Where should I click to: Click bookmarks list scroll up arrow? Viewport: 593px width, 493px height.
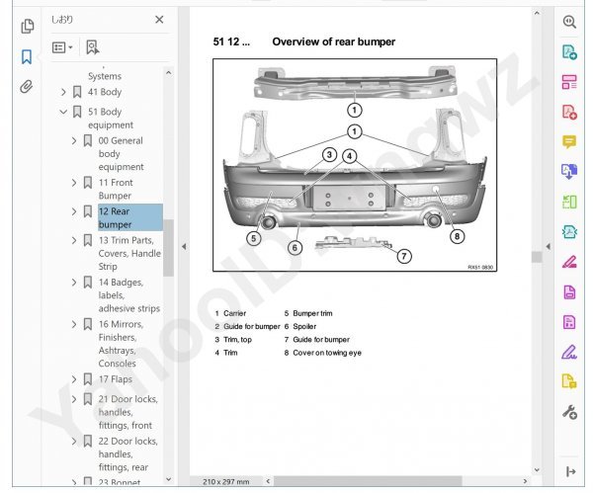tap(169, 73)
